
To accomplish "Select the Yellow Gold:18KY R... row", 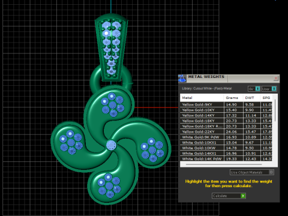I will pos(226,126).
